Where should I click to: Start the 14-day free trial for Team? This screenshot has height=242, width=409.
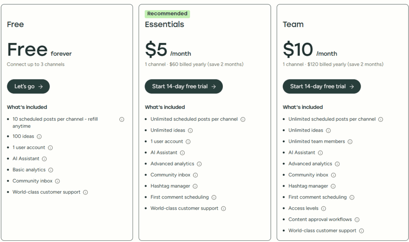322,86
